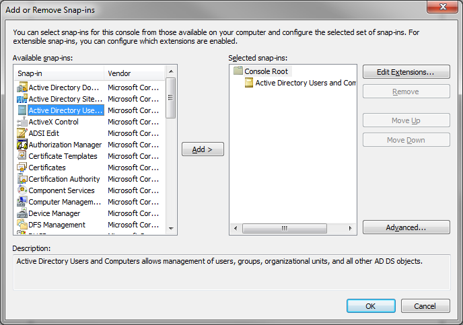Click the selected Active Directory Users book icon
This screenshot has width=463, height=325.
249,83
